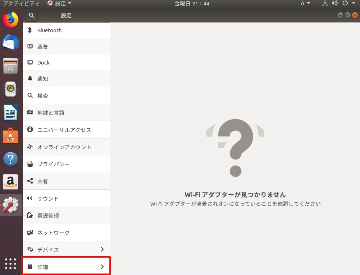Image resolution: width=360 pixels, height=275 pixels.
Task: Minimize the settings window
Action: (340, 15)
